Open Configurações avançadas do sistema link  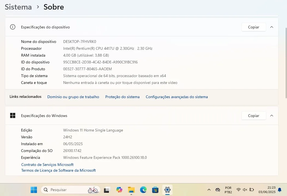(177, 97)
